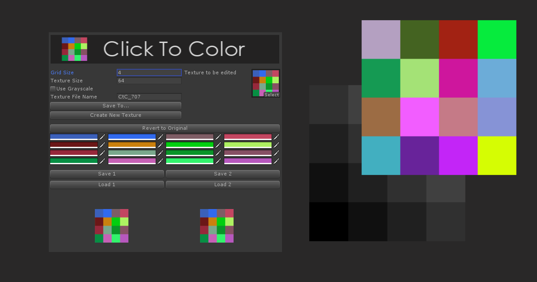Click the eyedropper beside the royal blue swatch
Screen dimensions: 537x282
(x=103, y=137)
